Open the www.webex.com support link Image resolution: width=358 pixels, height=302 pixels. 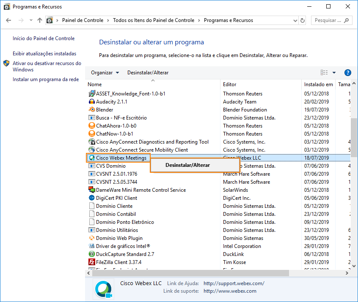230,291
